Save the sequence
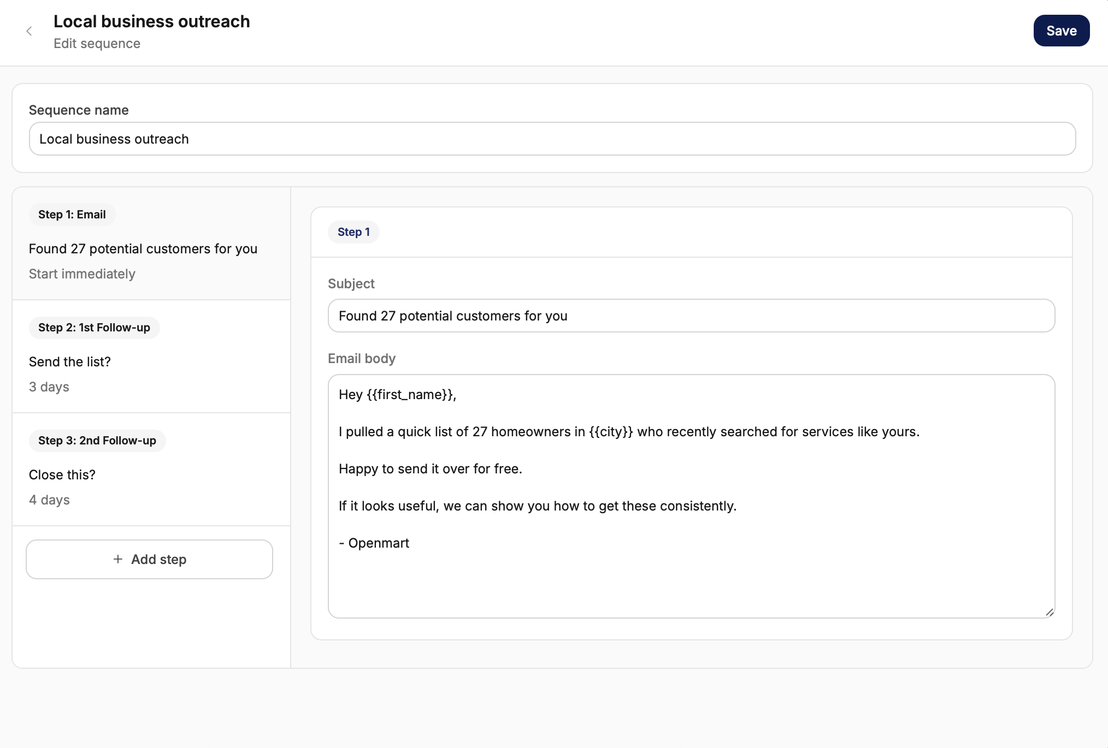The height and width of the screenshot is (748, 1108). (x=1061, y=31)
